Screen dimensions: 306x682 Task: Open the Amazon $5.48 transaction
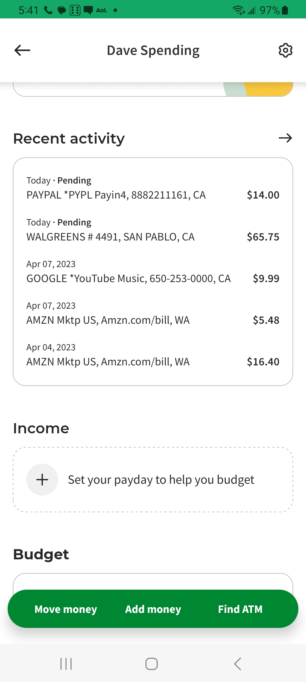tap(153, 314)
